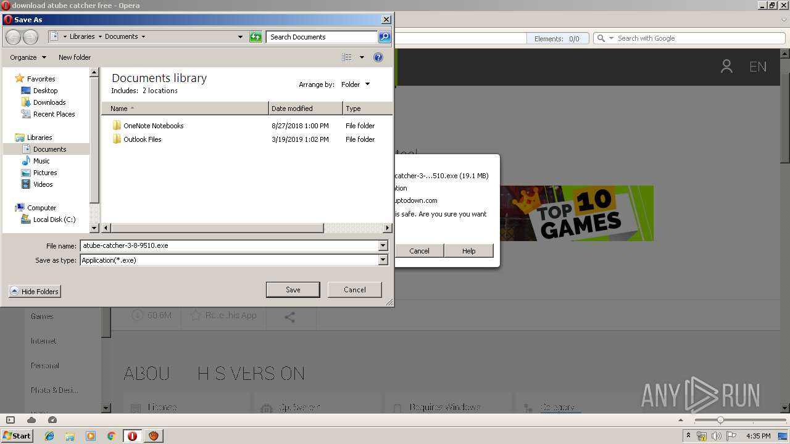
Task: Select Documents library in the navigation pane
Action: coord(49,149)
